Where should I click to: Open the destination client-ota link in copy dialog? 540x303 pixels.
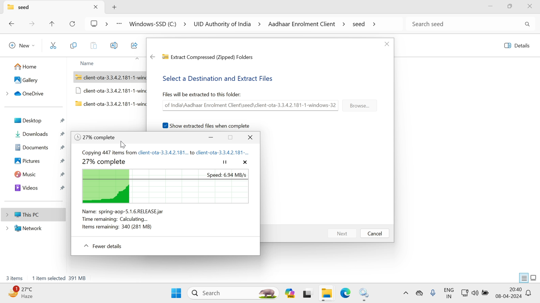pyautogui.click(x=222, y=153)
